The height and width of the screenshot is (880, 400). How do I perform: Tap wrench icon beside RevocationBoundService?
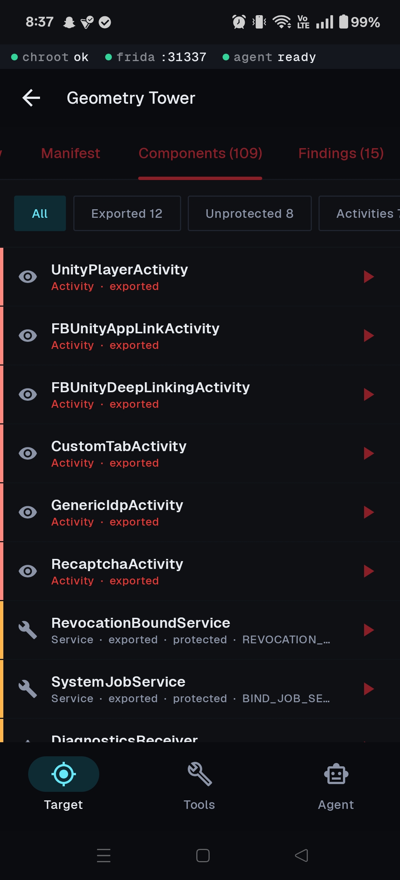coord(28,630)
